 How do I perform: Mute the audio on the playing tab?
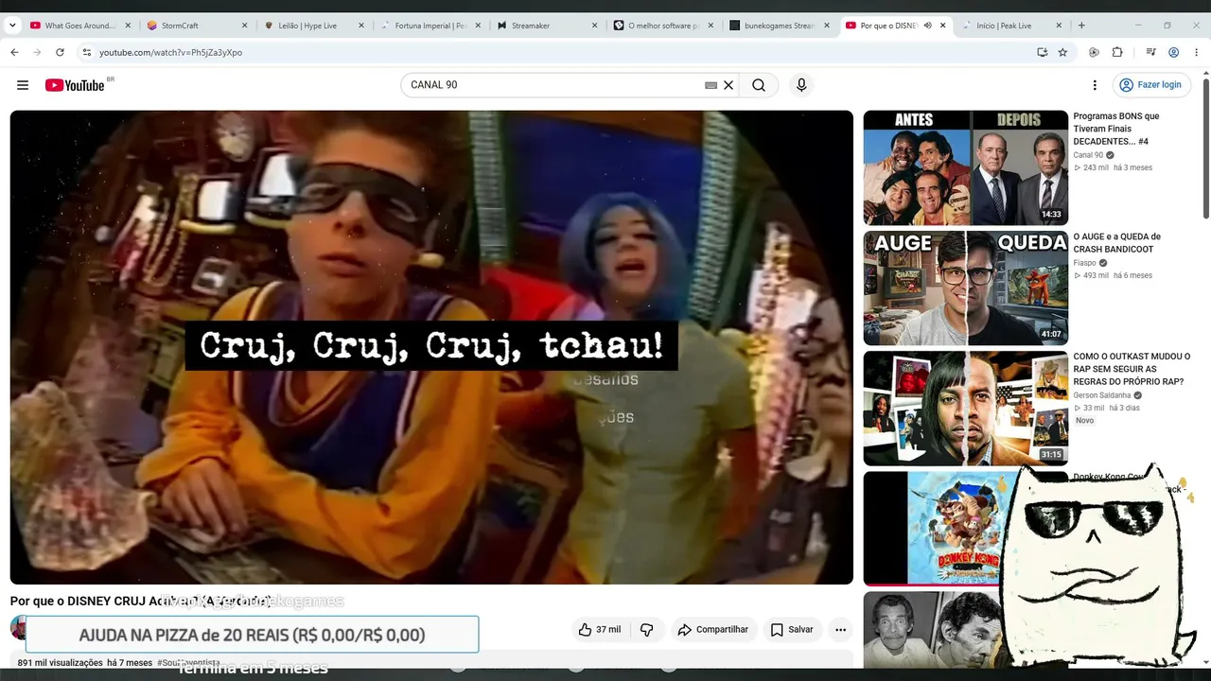tap(927, 26)
